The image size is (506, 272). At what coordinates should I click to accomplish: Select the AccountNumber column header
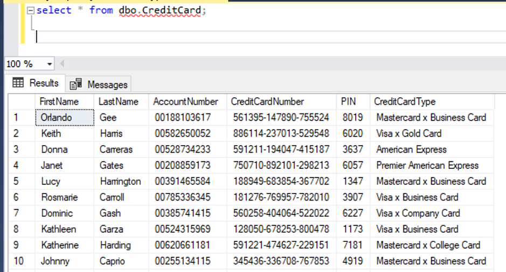[186, 102]
